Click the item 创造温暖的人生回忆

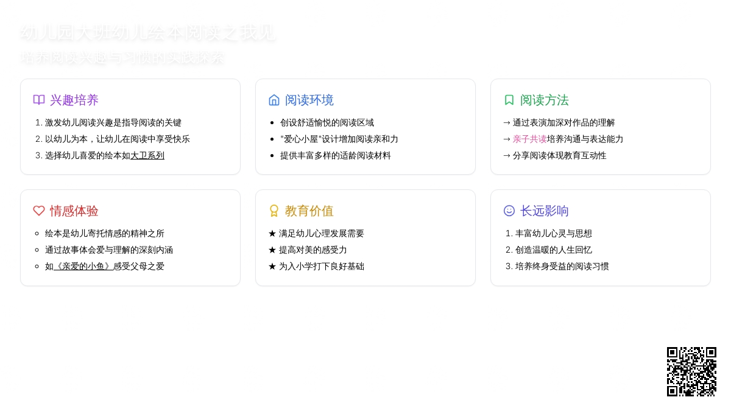554,250
